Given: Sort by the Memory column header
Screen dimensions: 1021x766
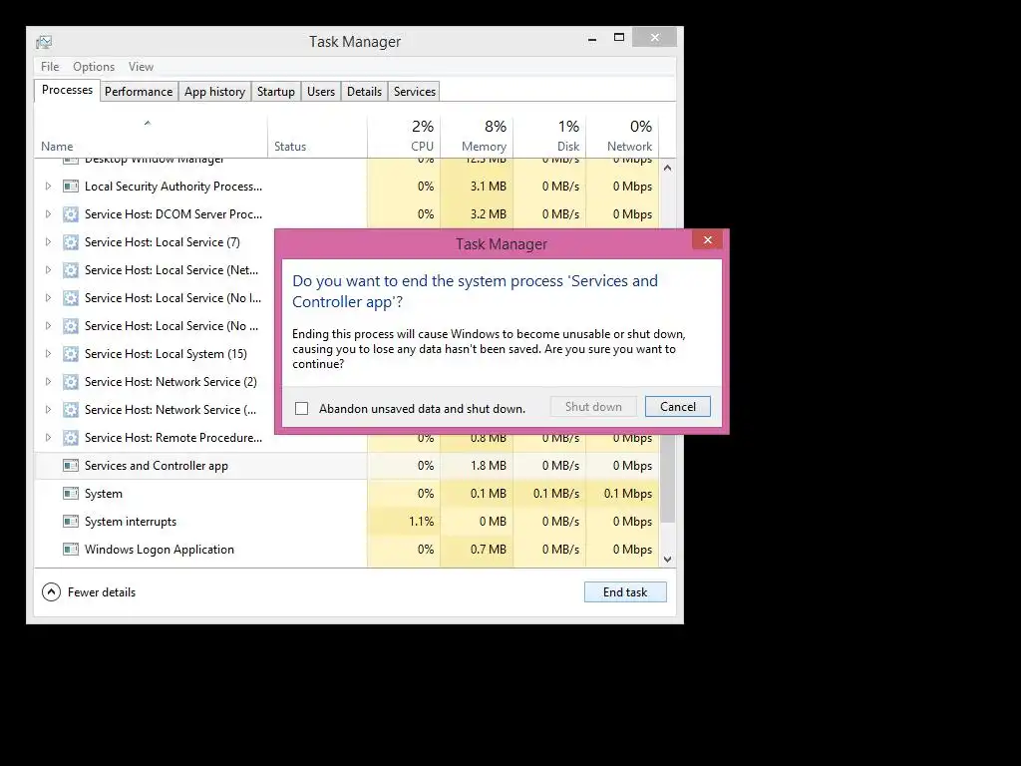Looking at the screenshot, I should (477, 137).
